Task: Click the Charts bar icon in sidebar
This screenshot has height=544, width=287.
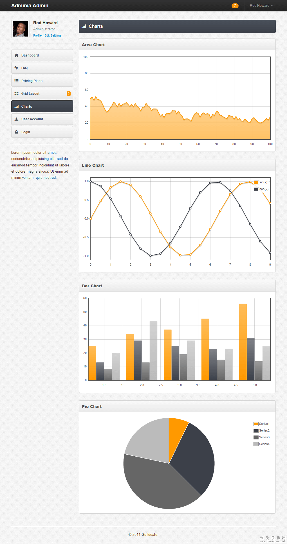Action: point(16,107)
